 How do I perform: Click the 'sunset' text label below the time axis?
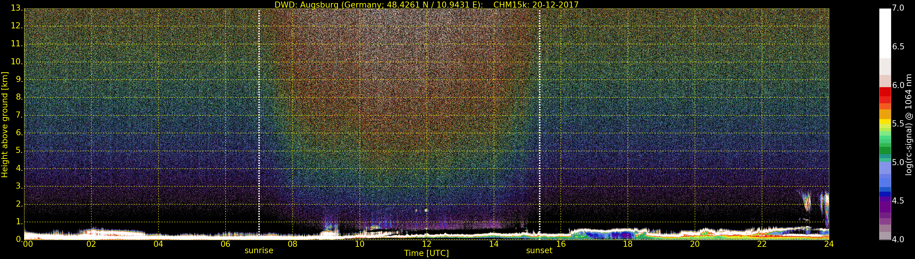point(539,250)
